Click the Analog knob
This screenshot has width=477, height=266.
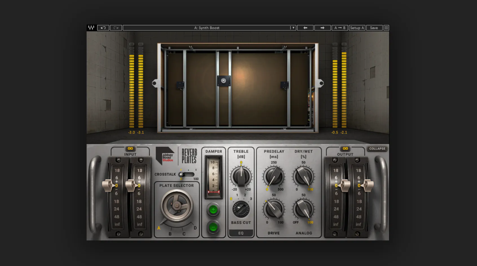point(304,209)
